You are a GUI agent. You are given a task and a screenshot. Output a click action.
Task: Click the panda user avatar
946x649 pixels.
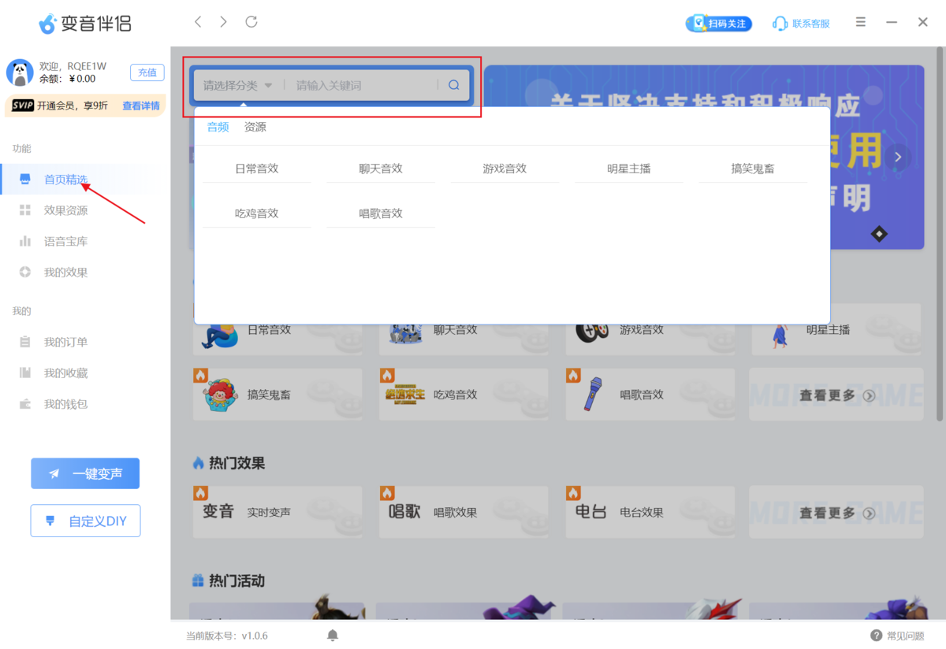point(20,72)
